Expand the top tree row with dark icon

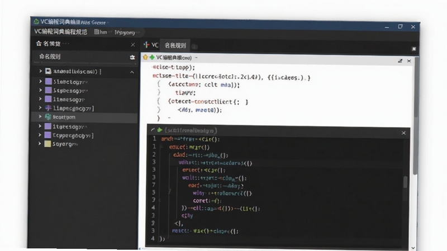click(x=40, y=71)
